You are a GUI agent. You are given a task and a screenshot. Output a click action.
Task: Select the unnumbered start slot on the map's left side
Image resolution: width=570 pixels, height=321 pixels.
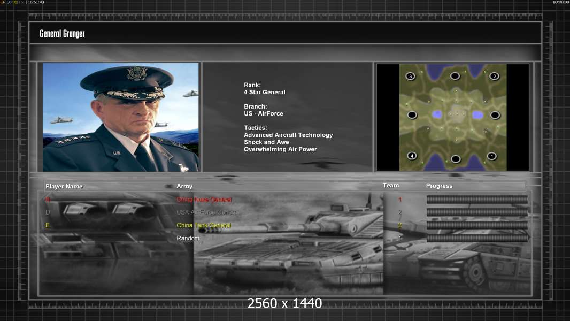(x=412, y=115)
